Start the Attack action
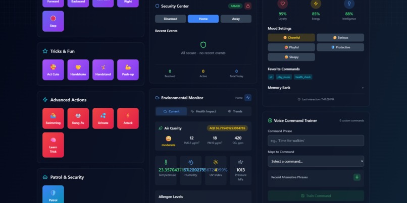This screenshot has height=203, width=407. pos(128,118)
